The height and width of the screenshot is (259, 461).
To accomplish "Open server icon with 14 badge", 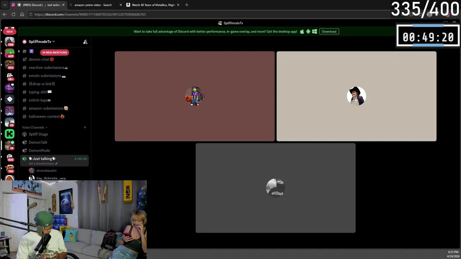I will coord(10,145).
